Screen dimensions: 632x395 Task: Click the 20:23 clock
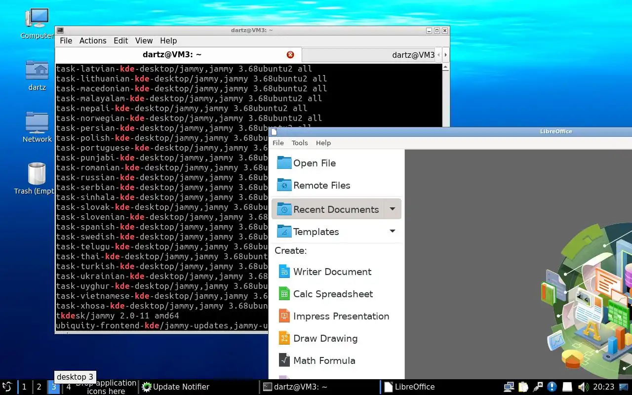(603, 387)
